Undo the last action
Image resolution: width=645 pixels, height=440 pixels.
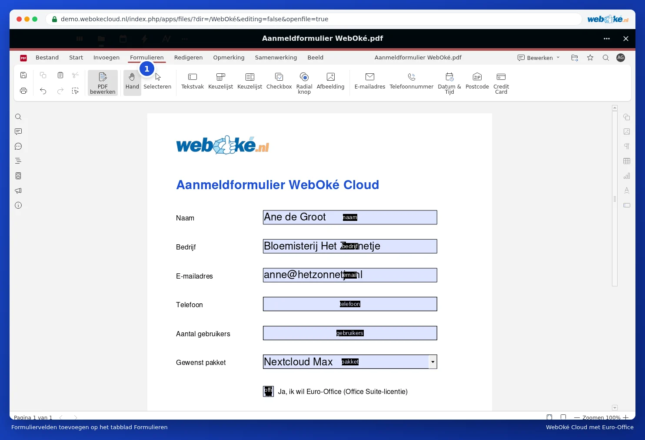pos(43,91)
